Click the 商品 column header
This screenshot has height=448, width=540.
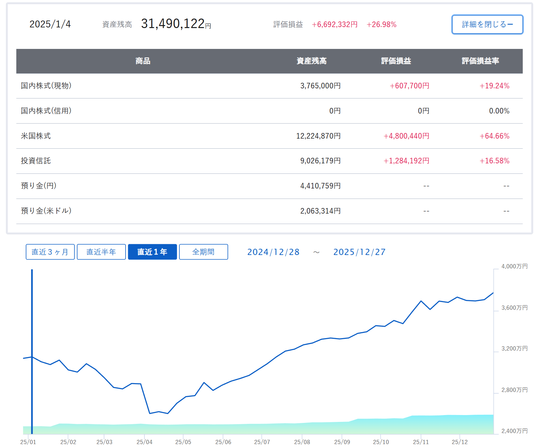click(x=143, y=61)
